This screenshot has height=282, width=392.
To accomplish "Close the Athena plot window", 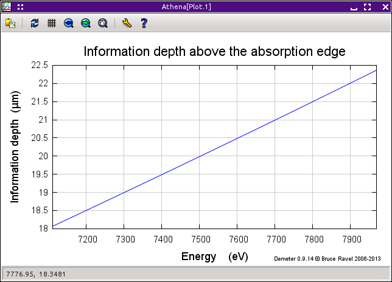I will [x=382, y=7].
